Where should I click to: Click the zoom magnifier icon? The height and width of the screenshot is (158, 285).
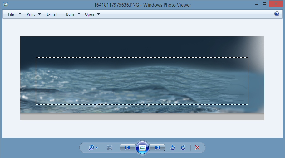point(91,148)
